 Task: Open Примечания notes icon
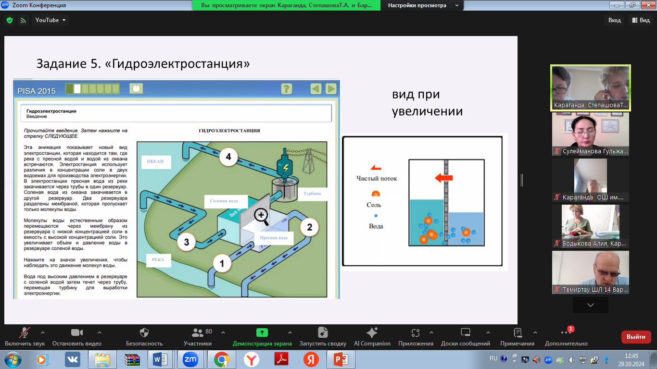tap(517, 333)
